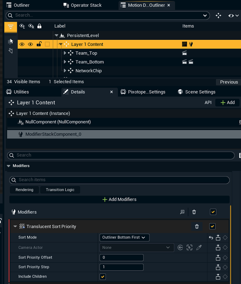Click the eyedropper pick actor icon
This screenshot has width=241, height=284.
[199, 248]
